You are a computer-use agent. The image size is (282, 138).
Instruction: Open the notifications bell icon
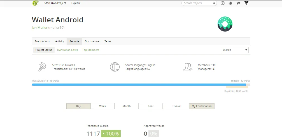point(230,3)
